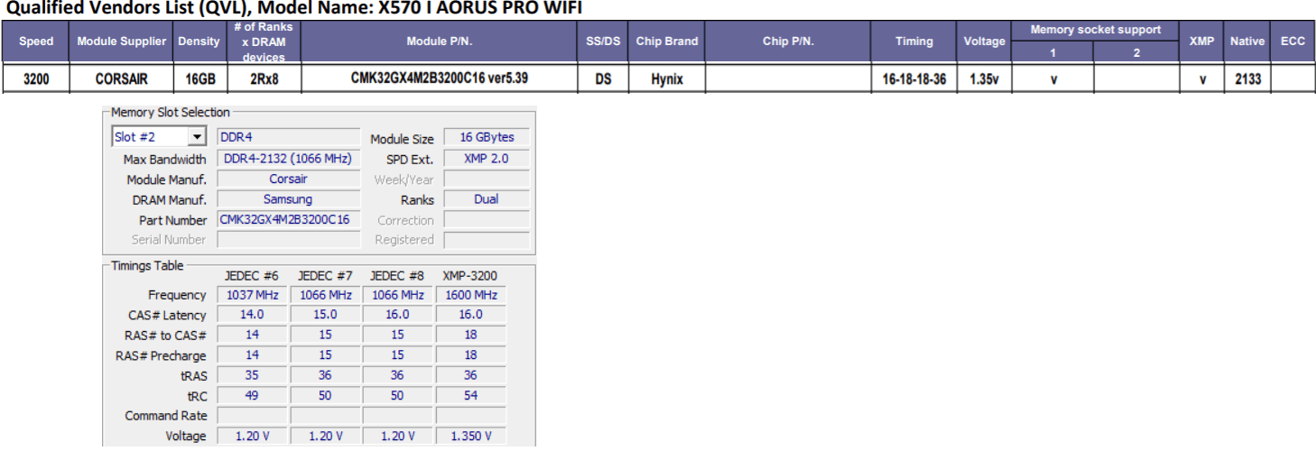Image resolution: width=1316 pixels, height=451 pixels.
Task: Select the CMK32GX4M2B3200C16 ver5.39 cell
Action: click(x=440, y=78)
